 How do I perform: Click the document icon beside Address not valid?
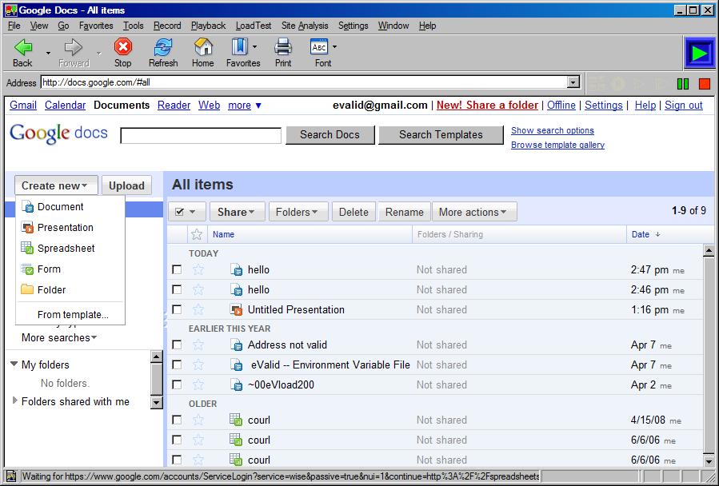236,345
